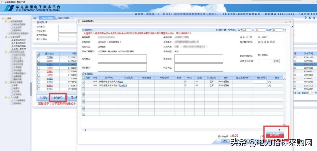The width and height of the screenshot is (317, 151).
Task: Toggle the 附件 header checkbox in 采购清单
Action: (84, 78)
